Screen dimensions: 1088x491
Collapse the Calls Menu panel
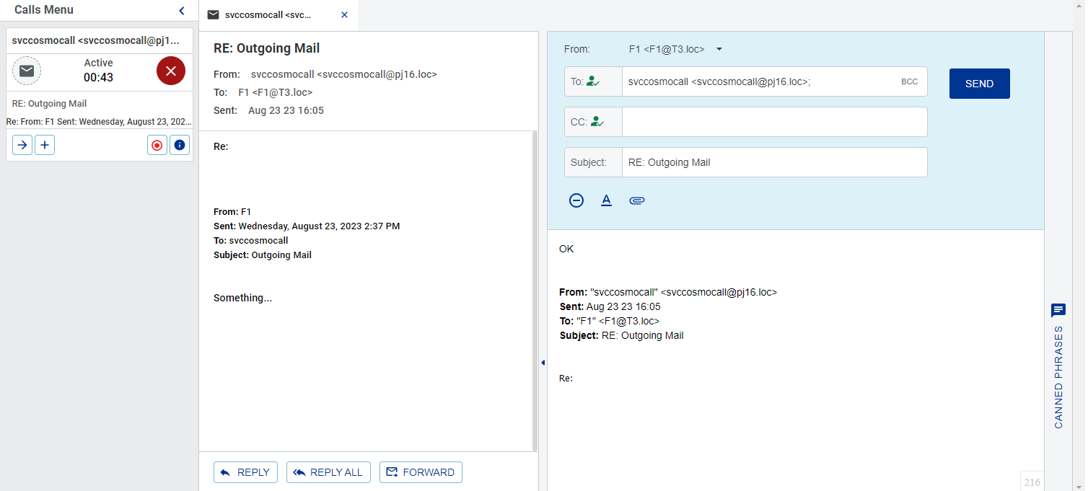[x=181, y=10]
